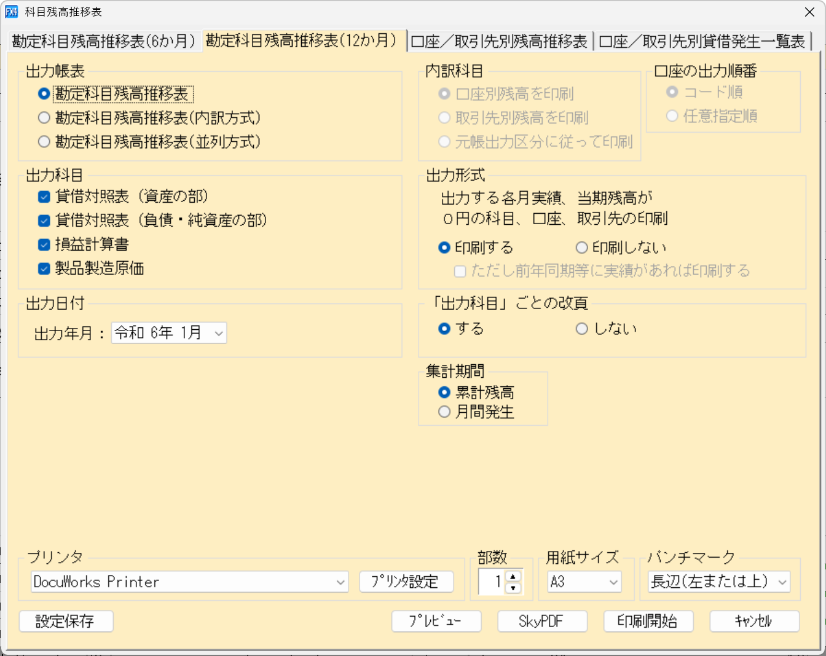This screenshot has height=656, width=826.
Task: Uncheck 貸借対照表（資産の部）
Action: tap(43, 197)
